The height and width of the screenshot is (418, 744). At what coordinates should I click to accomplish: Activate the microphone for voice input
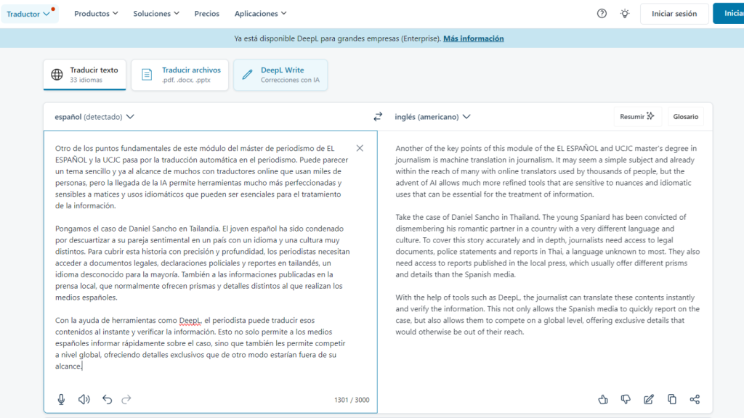[61, 398]
